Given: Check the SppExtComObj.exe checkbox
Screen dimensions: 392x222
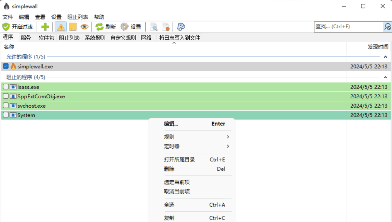Looking at the screenshot, I should pos(6,96).
